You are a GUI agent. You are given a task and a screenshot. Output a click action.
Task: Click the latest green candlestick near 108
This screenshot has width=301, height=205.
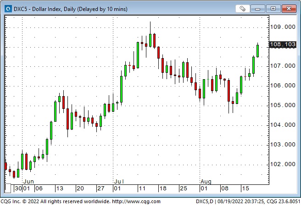pyautogui.click(x=257, y=51)
